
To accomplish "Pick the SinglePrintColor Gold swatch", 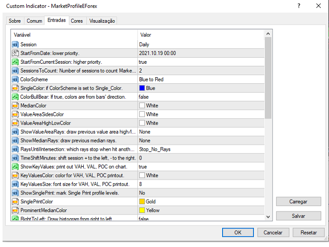I will click(x=142, y=202).
